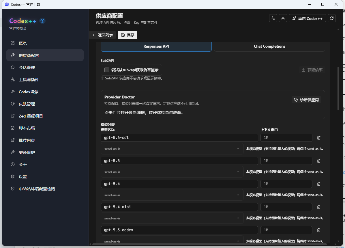Screen dimensions: 345x248
Task: Click model name field gpt-5.6-sol
Action: pos(179,138)
